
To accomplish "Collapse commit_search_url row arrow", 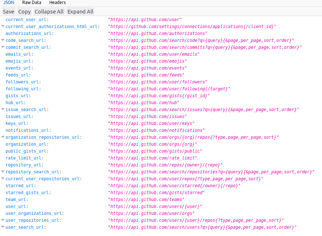I will click(x=3, y=47).
